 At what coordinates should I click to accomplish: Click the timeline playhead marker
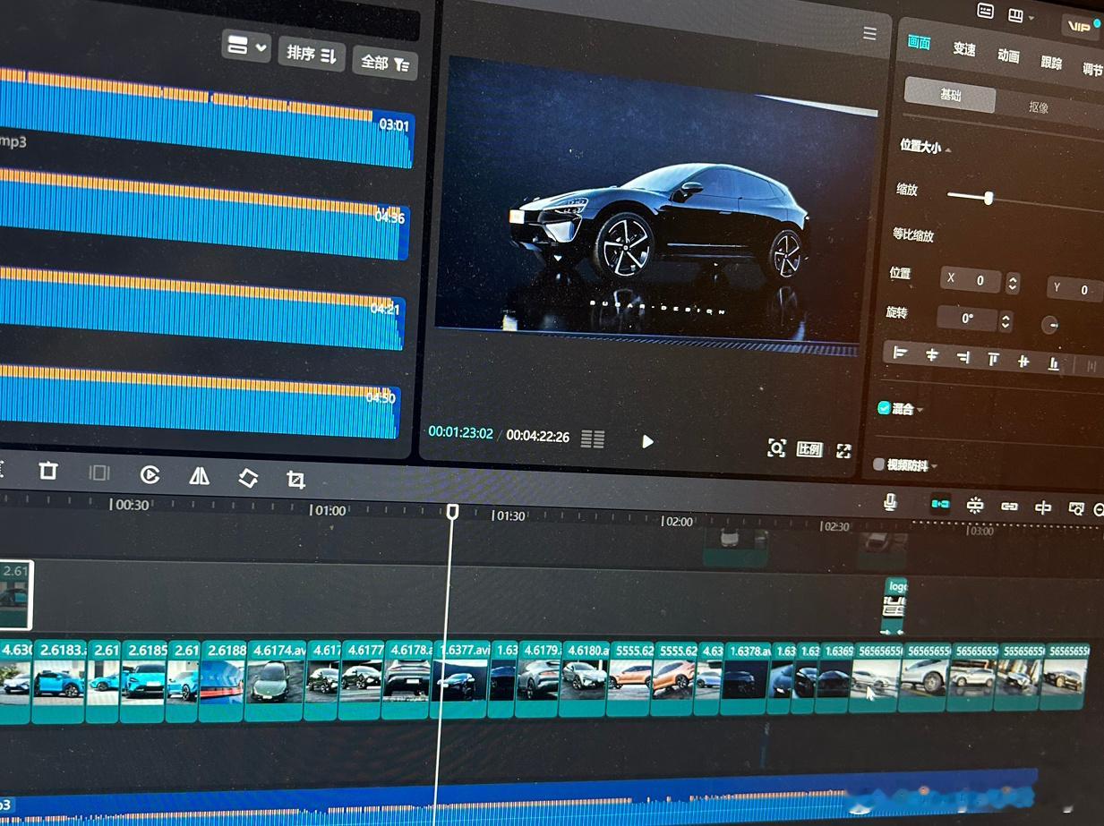[453, 511]
